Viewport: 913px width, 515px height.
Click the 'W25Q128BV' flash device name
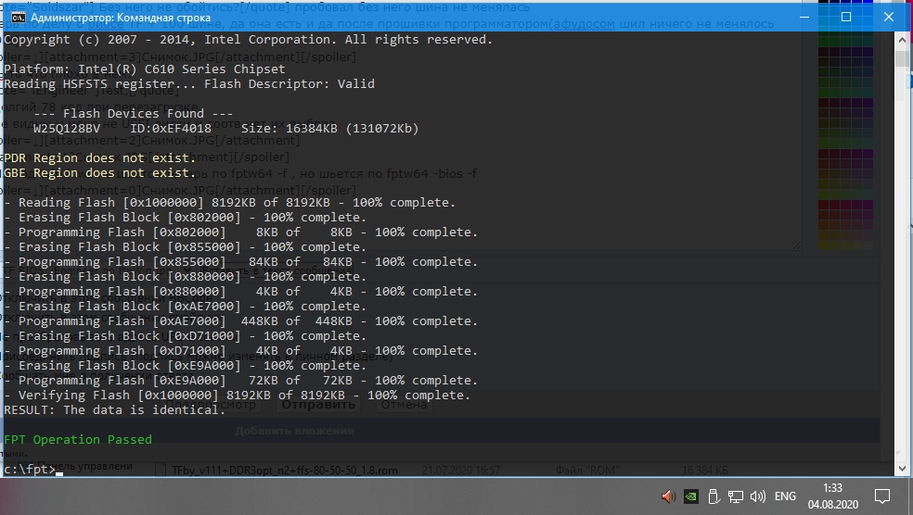67,129
